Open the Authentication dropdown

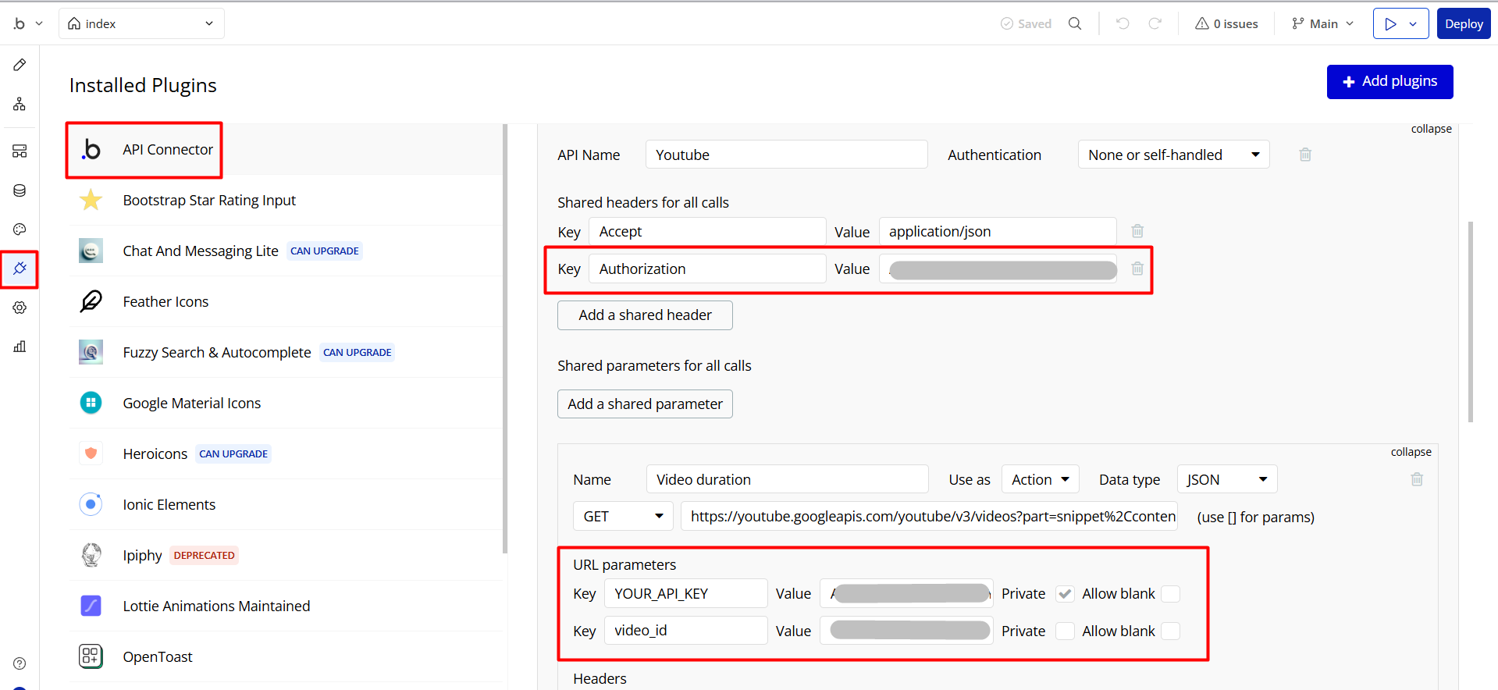(x=1173, y=155)
